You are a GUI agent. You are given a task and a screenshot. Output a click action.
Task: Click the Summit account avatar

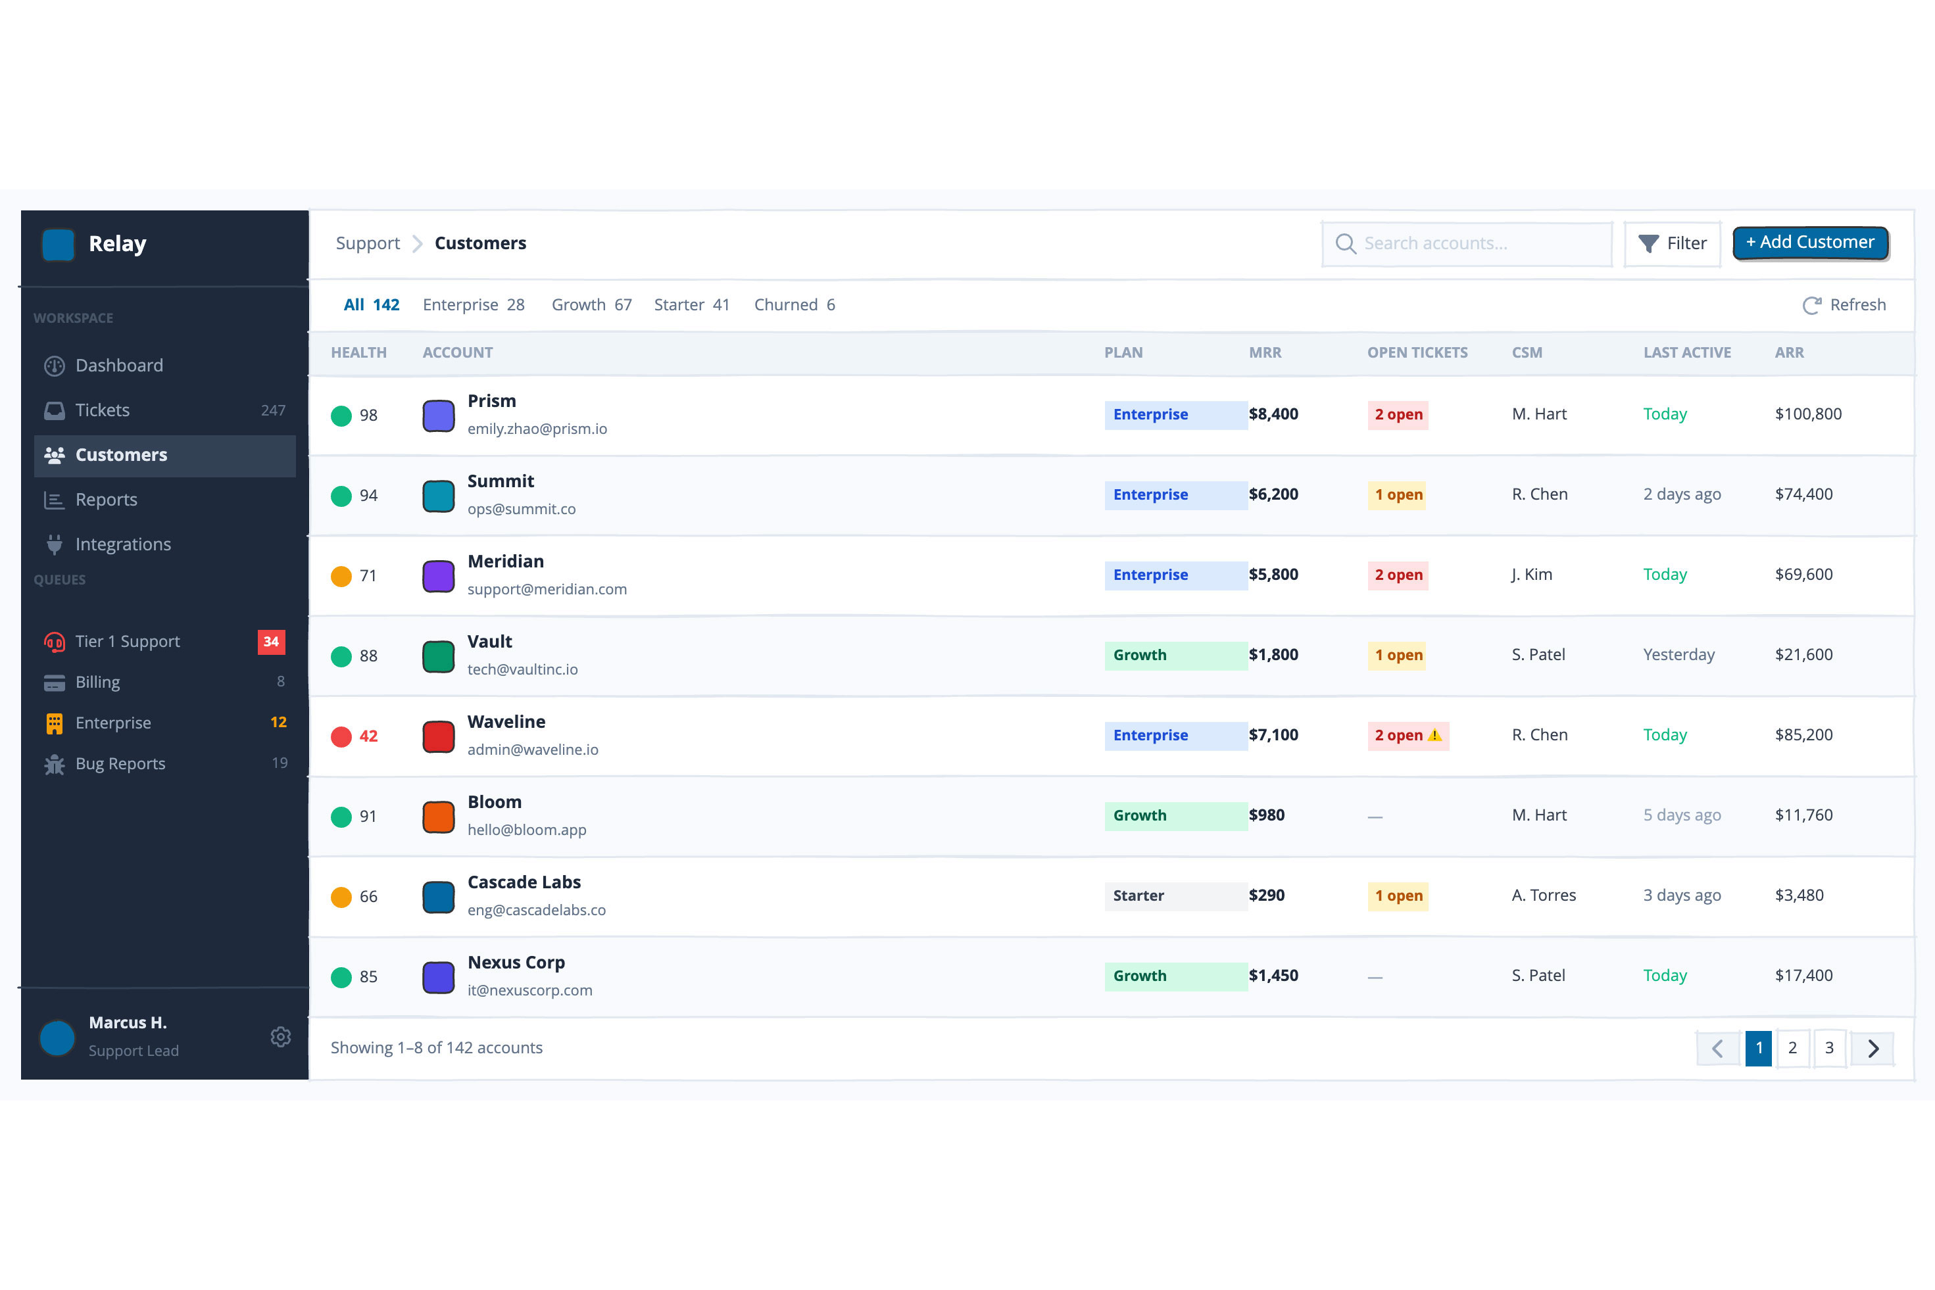pyautogui.click(x=439, y=496)
